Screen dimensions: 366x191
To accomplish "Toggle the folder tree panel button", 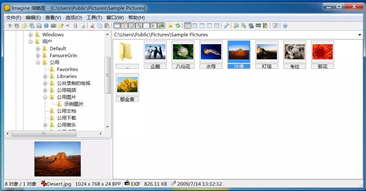I will pos(124,26).
